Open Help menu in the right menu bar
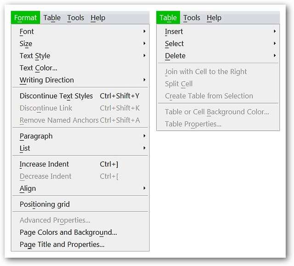The height and width of the screenshot is (266, 294). pos(214,18)
